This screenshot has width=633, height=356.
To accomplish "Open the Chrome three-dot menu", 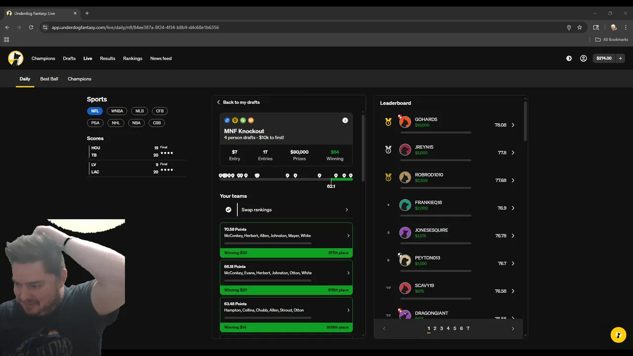I will [x=625, y=27].
